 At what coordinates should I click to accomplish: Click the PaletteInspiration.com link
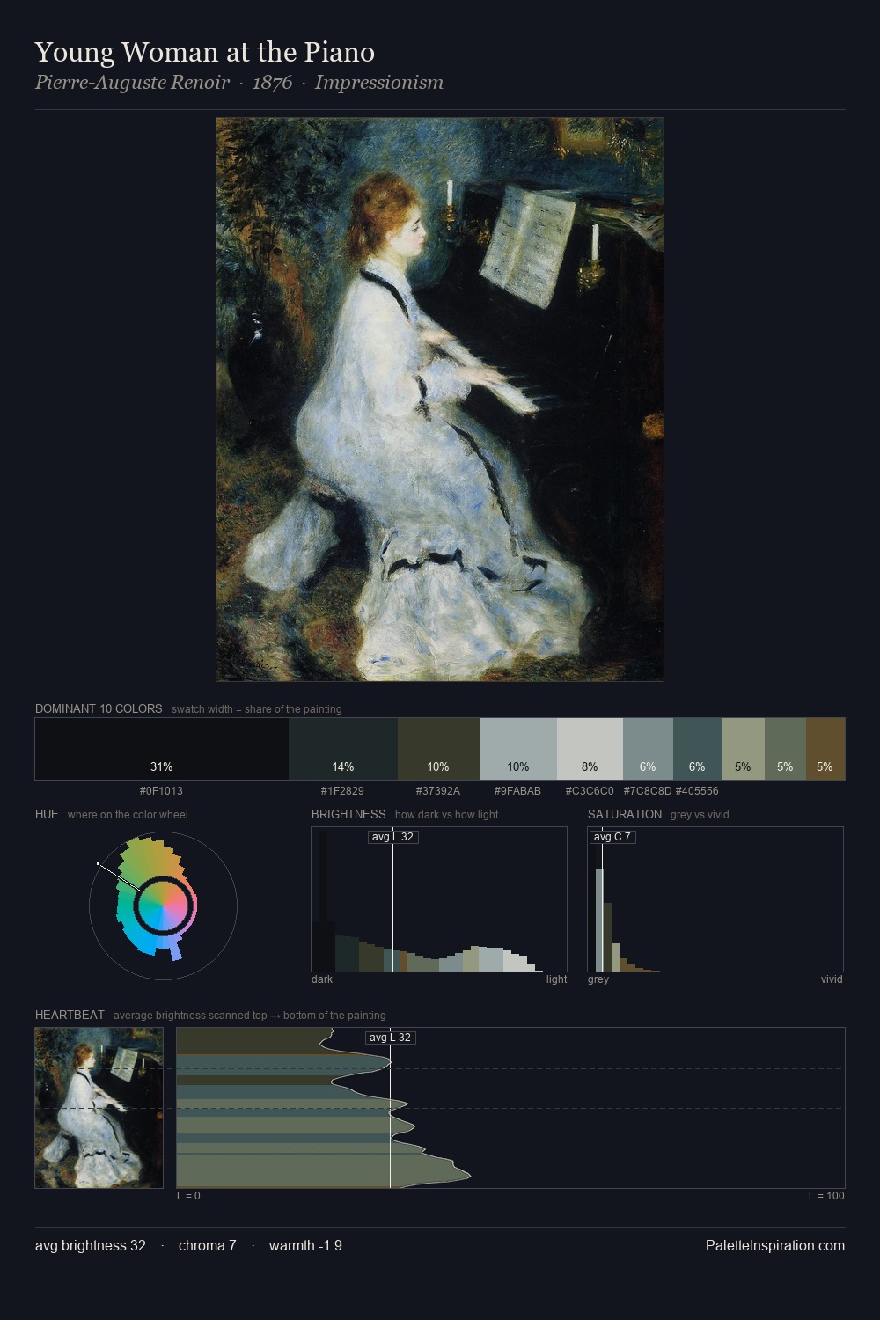point(775,1246)
